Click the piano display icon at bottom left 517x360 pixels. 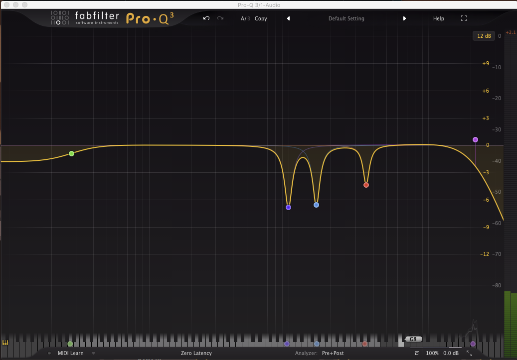click(x=6, y=343)
